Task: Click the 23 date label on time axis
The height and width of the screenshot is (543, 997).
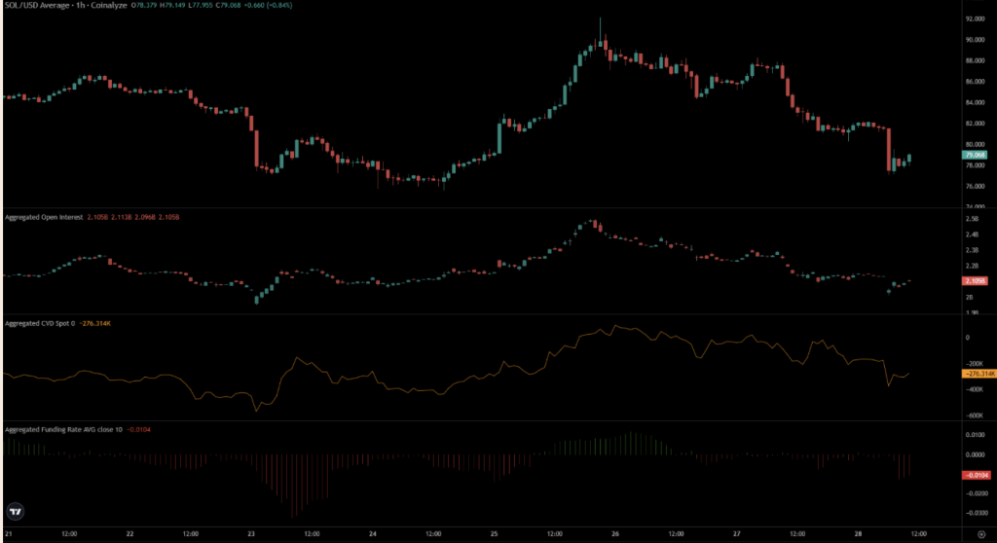Action: [250, 535]
